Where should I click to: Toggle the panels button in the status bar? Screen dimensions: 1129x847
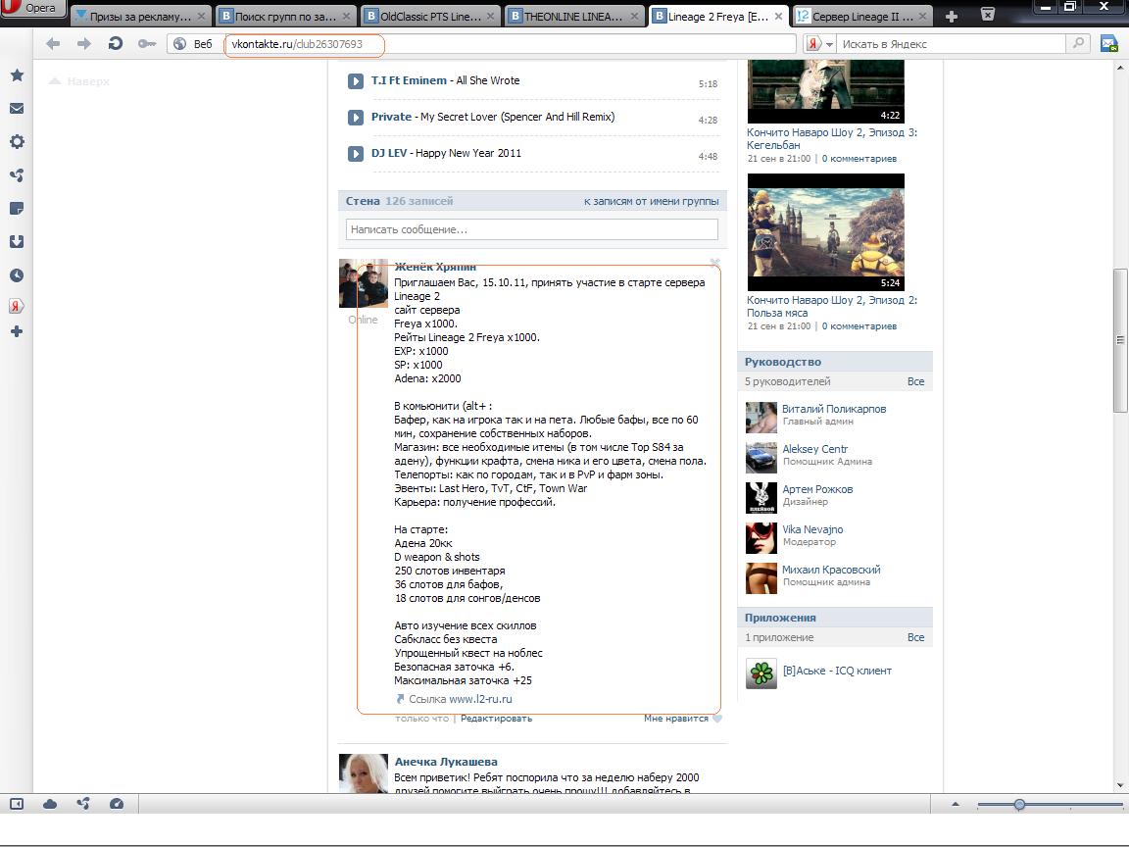tap(17, 804)
